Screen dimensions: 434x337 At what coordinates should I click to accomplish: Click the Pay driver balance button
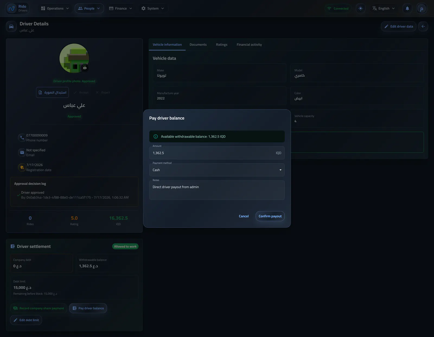(x=88, y=308)
